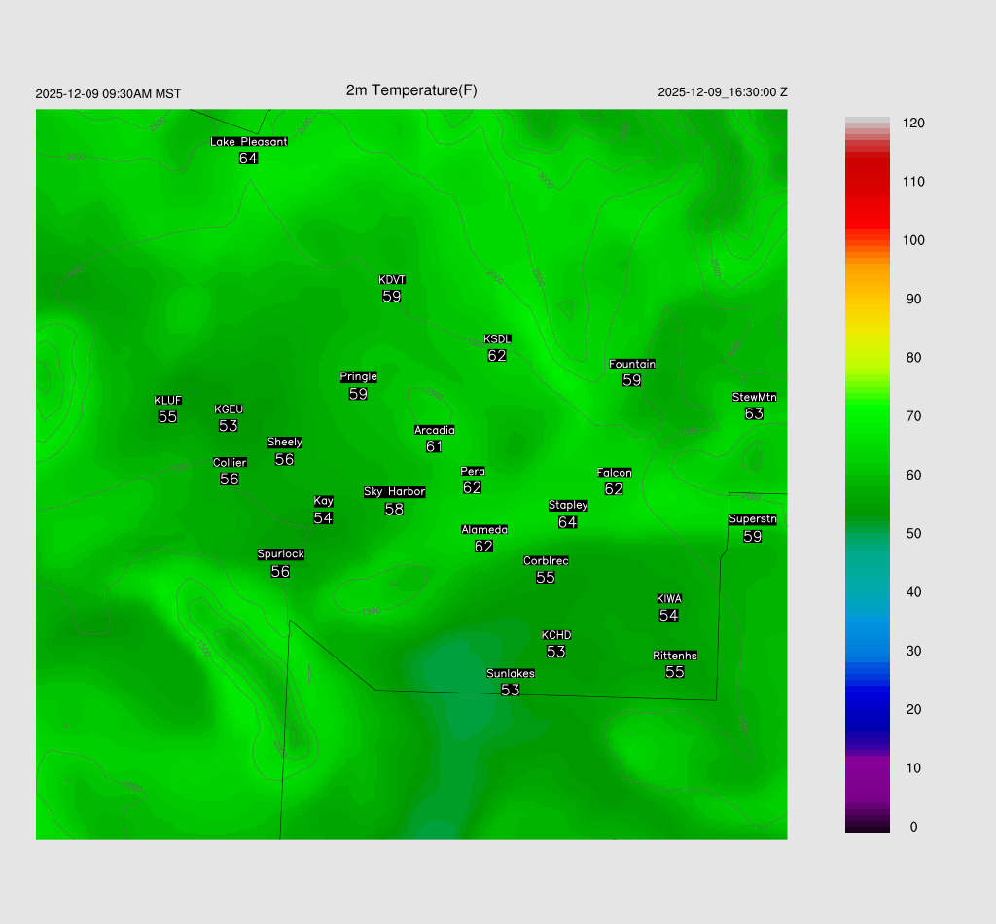Select the StewMtn station label
This screenshot has height=924, width=996.
click(754, 397)
